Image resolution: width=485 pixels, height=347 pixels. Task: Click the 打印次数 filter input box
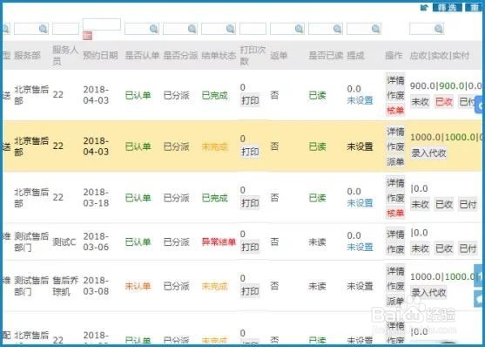(253, 29)
